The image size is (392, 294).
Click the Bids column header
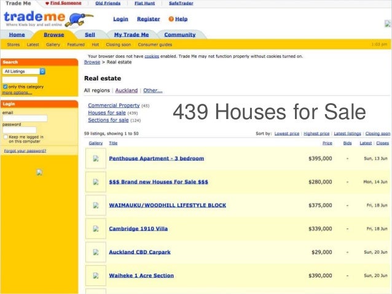pos(348,143)
